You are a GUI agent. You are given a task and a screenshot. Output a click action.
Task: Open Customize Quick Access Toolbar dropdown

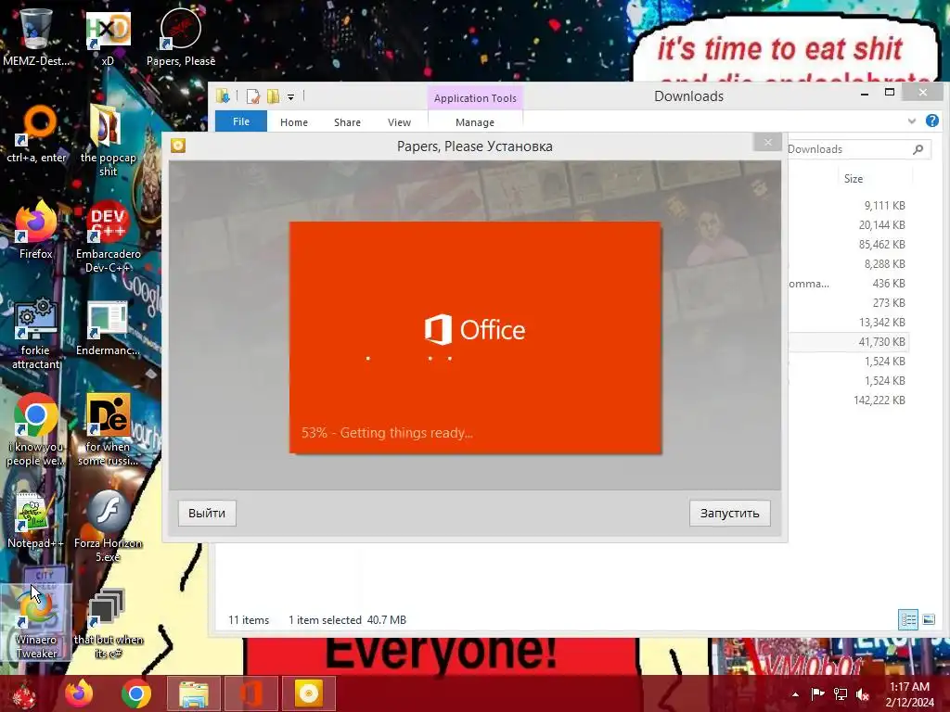point(290,96)
